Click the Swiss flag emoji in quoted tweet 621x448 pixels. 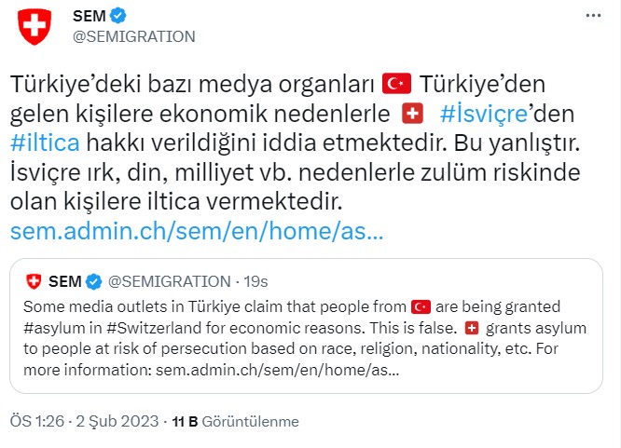pos(470,329)
